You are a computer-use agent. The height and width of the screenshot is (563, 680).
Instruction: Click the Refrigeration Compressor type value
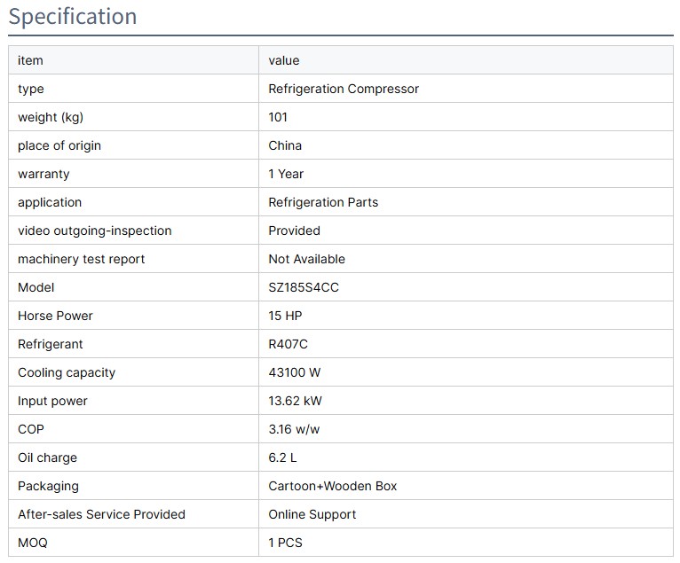pos(344,89)
